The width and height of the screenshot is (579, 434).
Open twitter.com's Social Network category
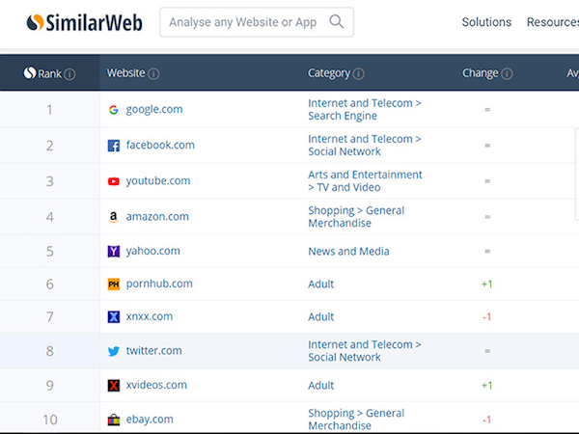click(365, 351)
